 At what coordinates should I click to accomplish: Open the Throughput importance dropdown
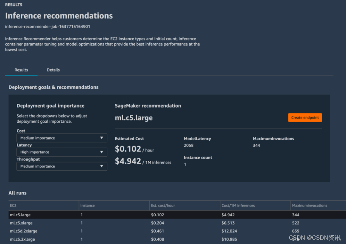click(62, 166)
